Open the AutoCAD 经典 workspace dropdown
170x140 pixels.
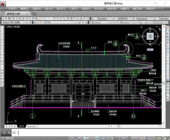pyautogui.click(x=24, y=22)
